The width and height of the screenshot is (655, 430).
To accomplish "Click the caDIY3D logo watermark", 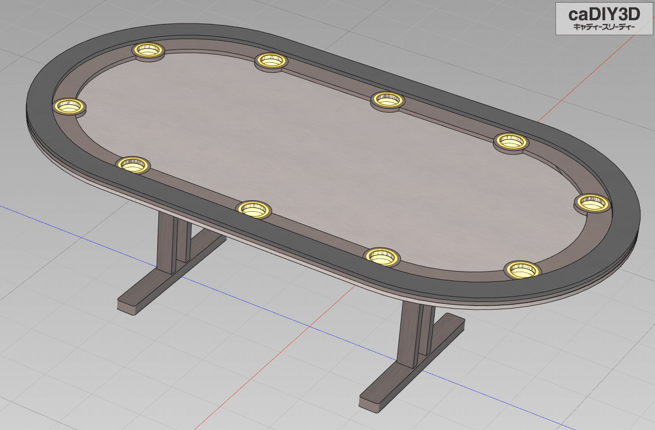I will [604, 19].
